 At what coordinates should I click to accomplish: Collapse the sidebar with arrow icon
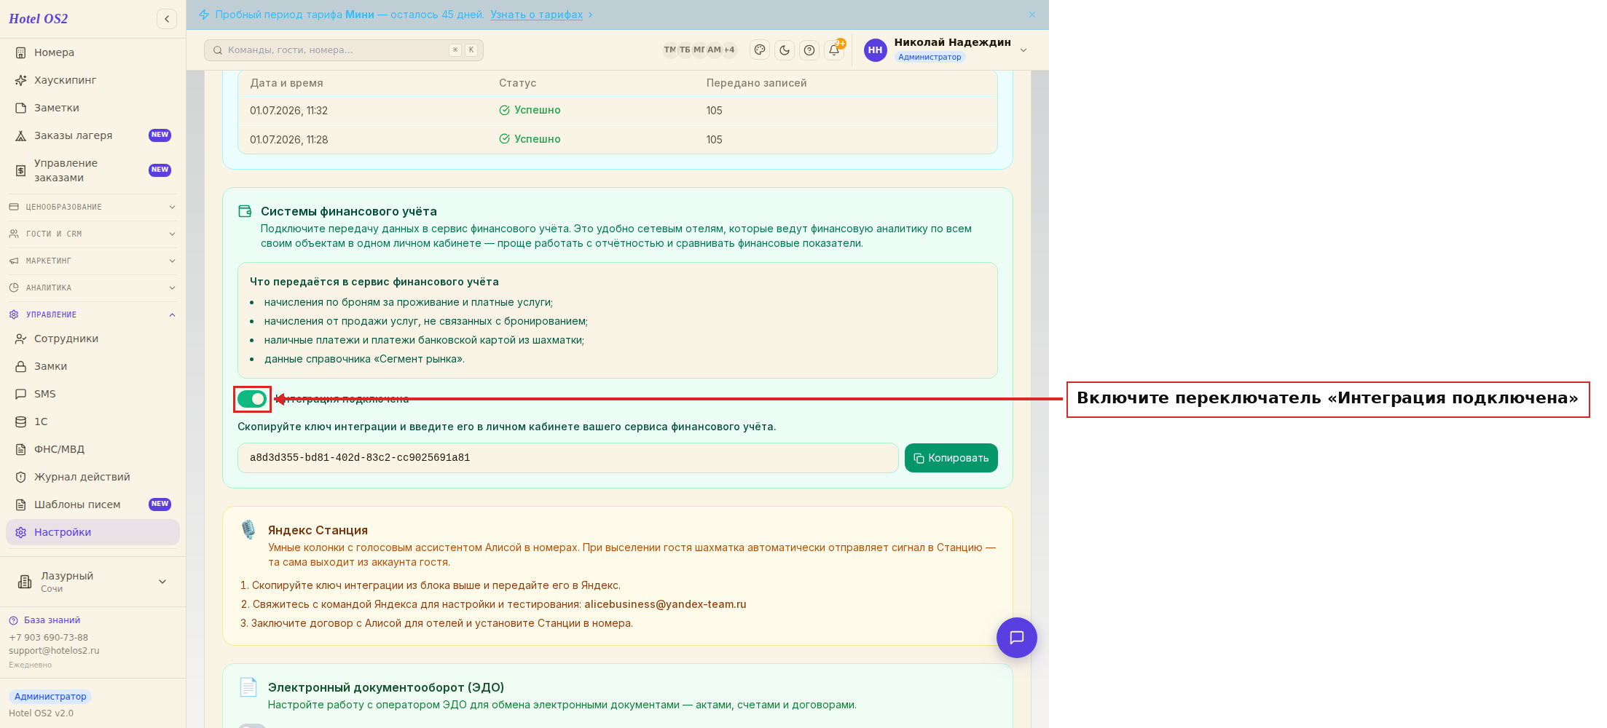point(167,19)
